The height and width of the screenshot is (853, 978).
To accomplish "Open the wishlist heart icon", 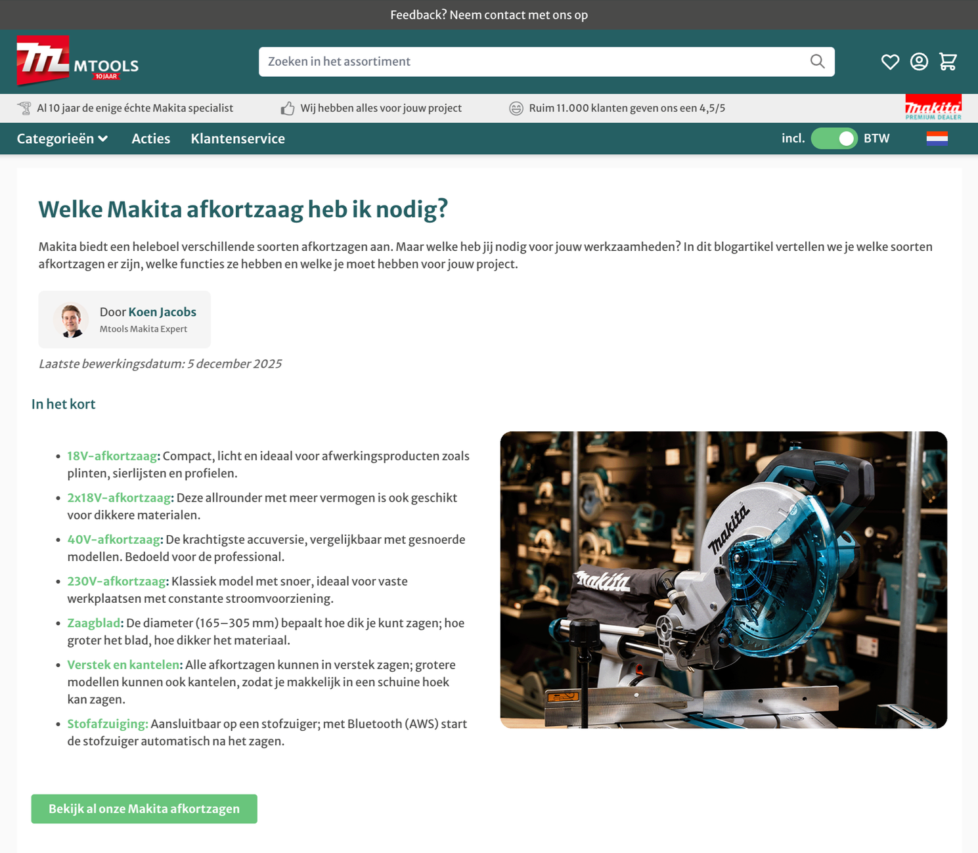I will point(890,62).
